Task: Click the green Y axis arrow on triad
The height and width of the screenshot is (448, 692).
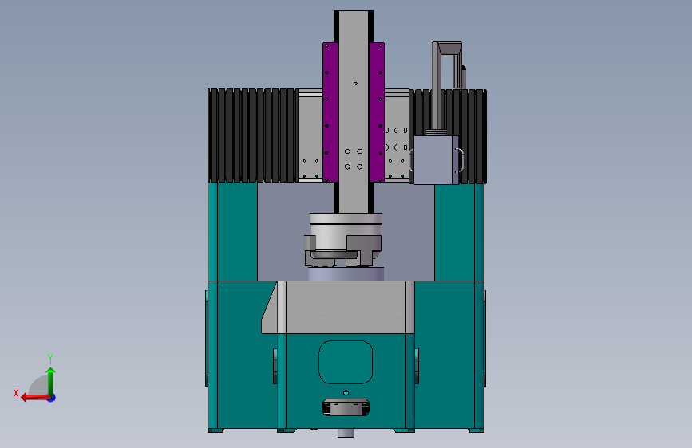Action: pos(51,381)
